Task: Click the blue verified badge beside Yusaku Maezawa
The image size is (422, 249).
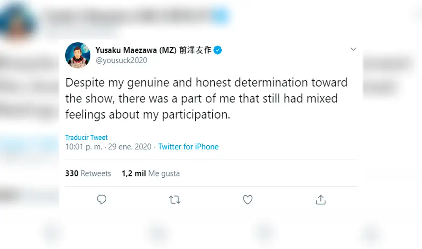Action: click(x=218, y=50)
